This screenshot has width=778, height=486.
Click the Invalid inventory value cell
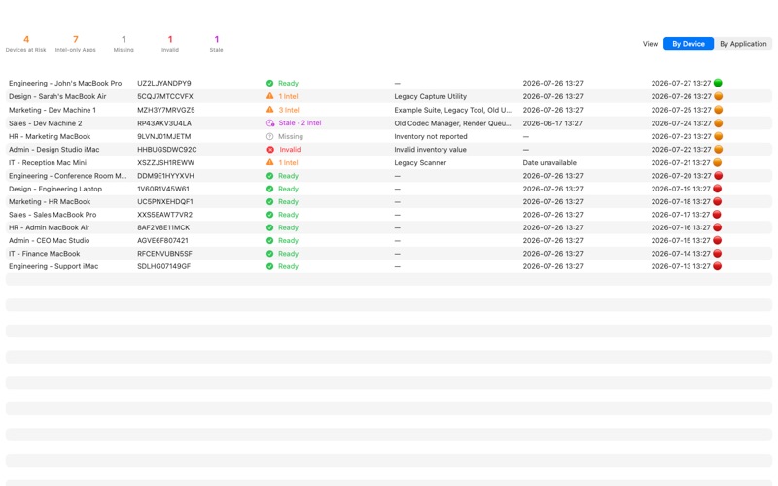(430, 150)
